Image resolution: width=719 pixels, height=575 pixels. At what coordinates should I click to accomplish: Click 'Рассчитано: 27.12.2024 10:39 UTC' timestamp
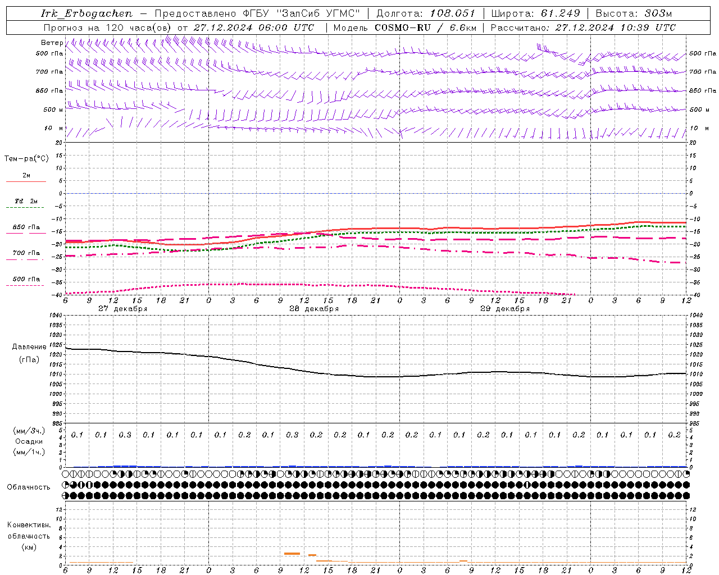pyautogui.click(x=583, y=28)
